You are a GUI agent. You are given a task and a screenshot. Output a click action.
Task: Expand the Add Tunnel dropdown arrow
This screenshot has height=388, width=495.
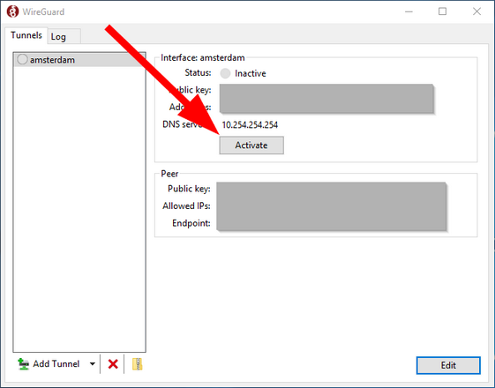click(x=92, y=364)
